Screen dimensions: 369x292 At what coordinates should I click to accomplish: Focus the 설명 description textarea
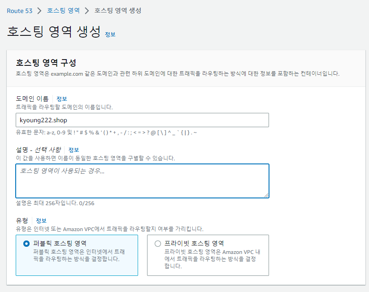point(142,181)
